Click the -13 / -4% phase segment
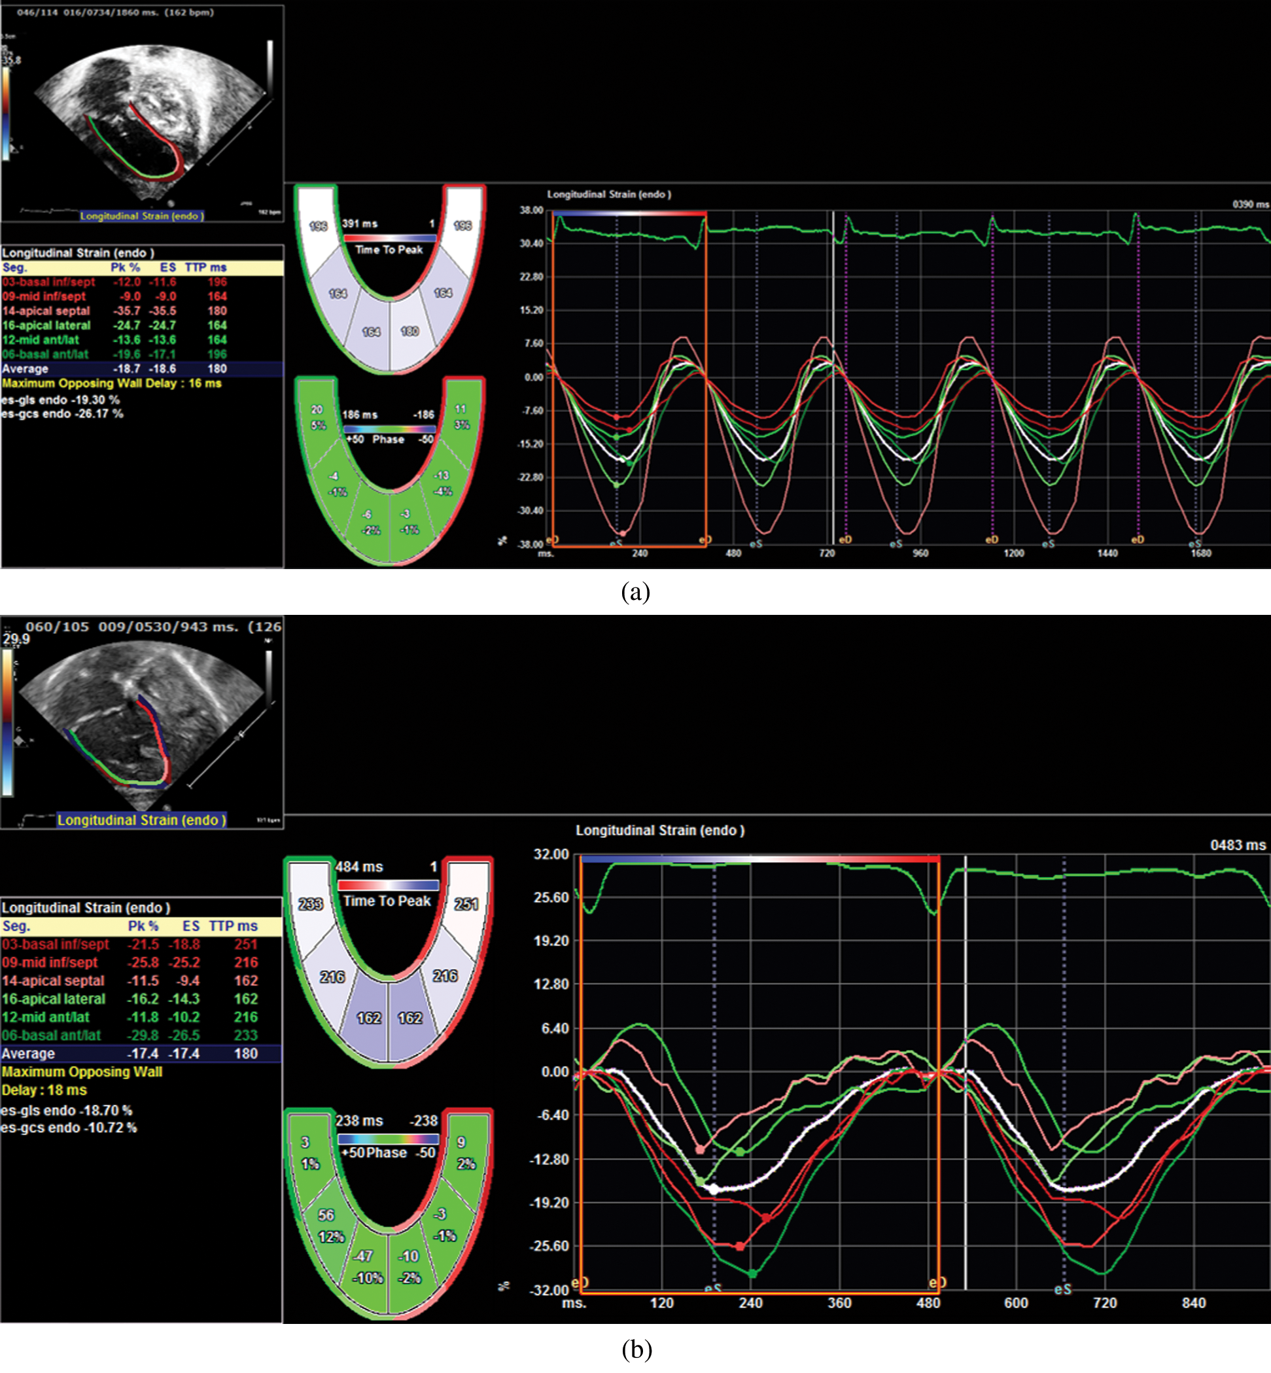Viewport: 1271px width, 1373px height. 442,483
